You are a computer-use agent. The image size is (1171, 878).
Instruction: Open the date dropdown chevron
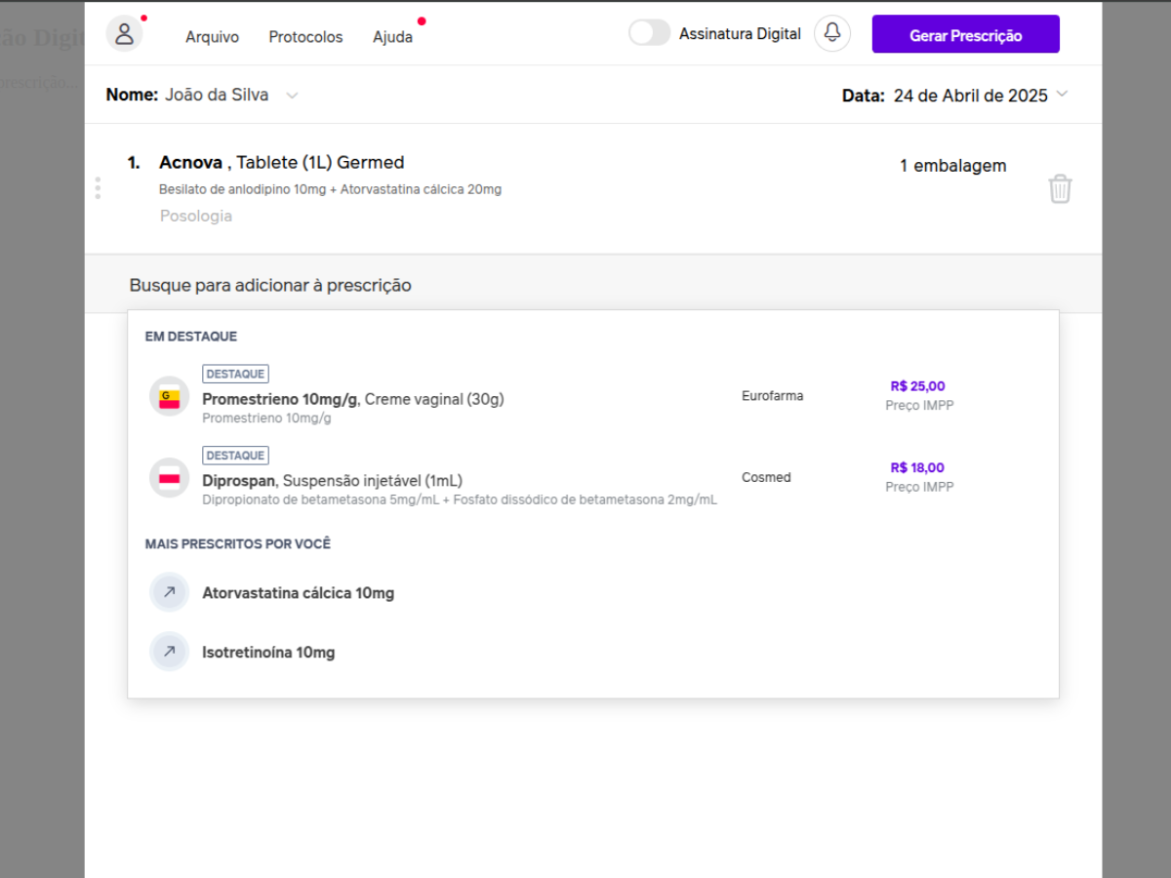tap(1062, 94)
